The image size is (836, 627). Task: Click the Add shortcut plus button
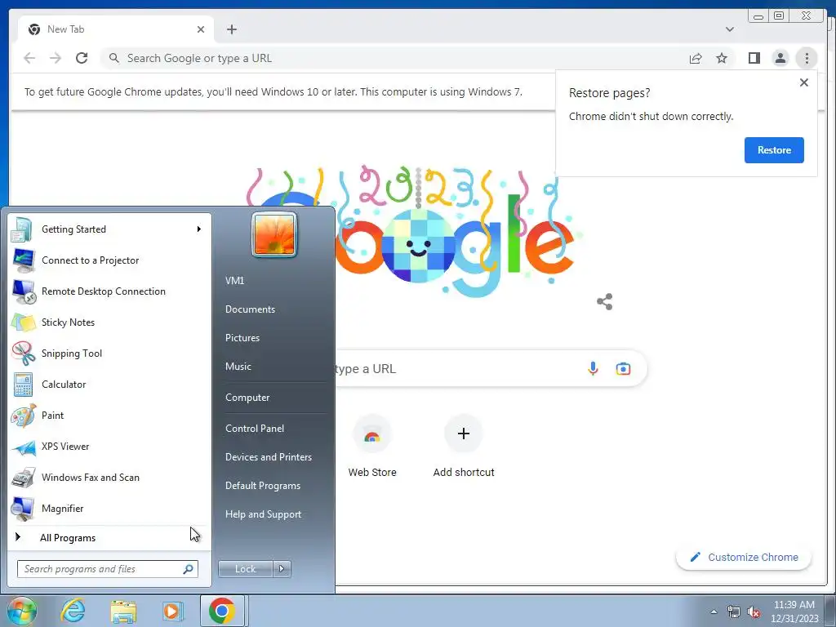point(464,434)
